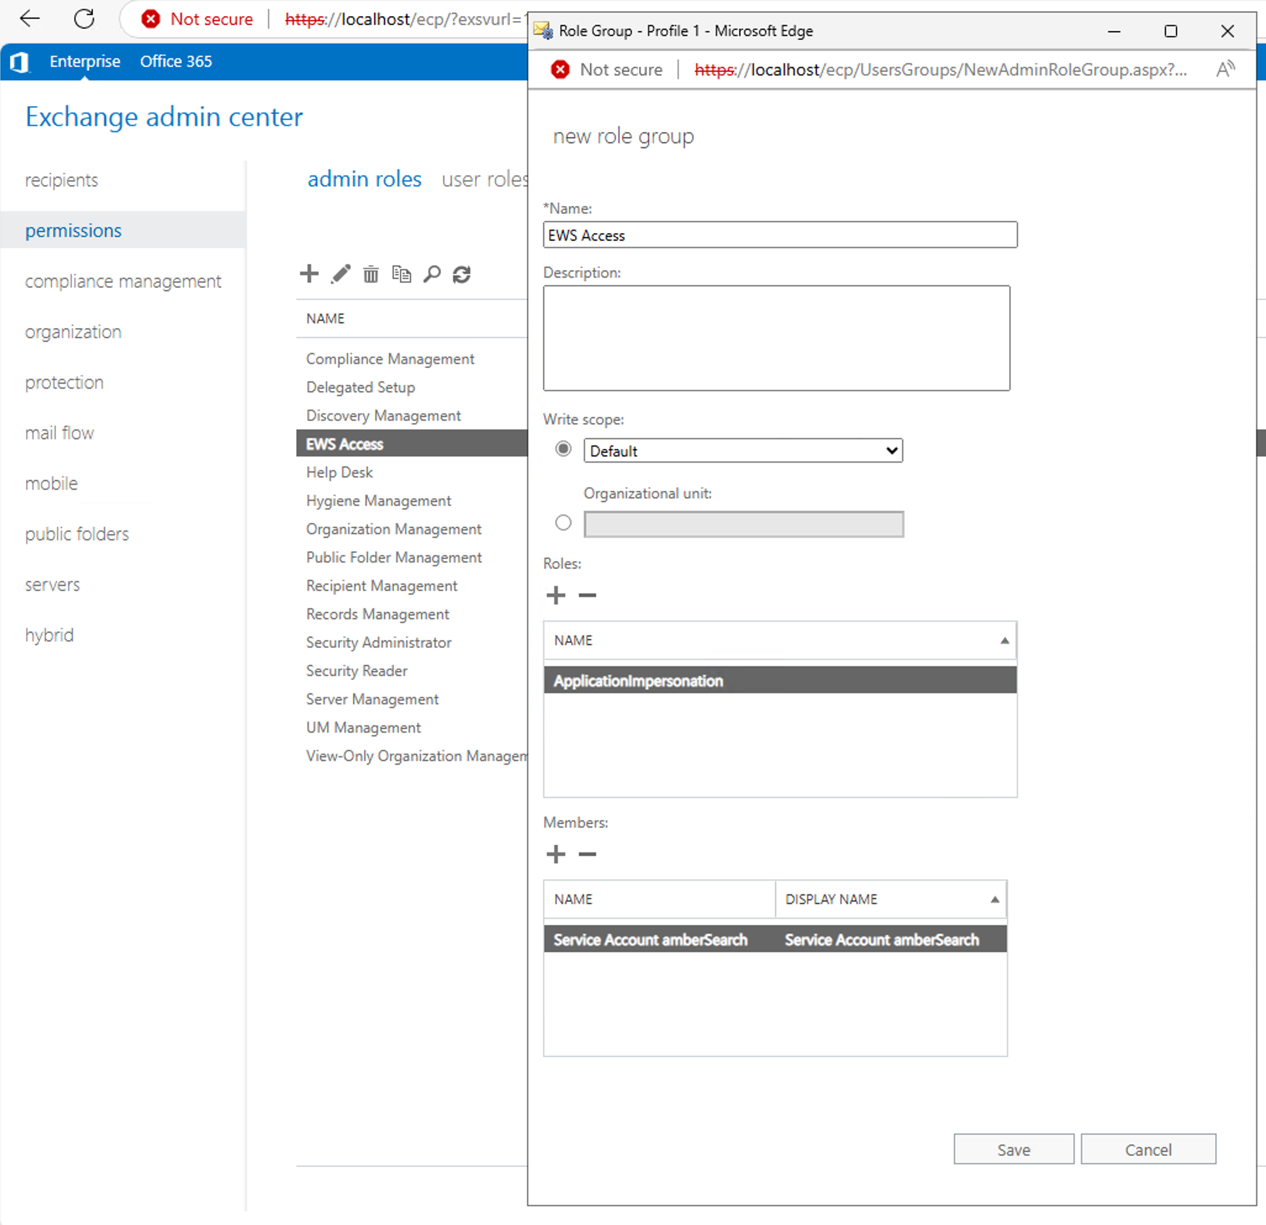Image resolution: width=1266 pixels, height=1225 pixels.
Task: Switch to the user roles tab
Action: (484, 179)
